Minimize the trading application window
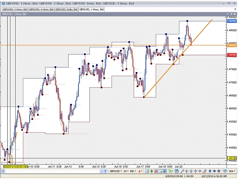Screen dimensions: 238x179 tap(224, 3)
